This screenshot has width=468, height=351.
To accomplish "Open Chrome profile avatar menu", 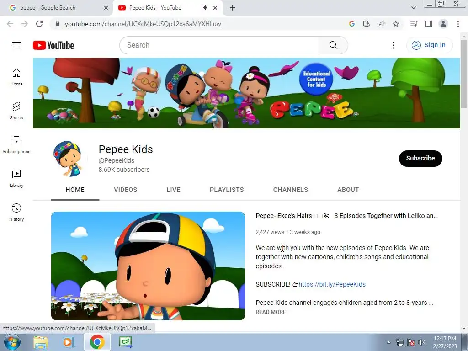I will [443, 24].
